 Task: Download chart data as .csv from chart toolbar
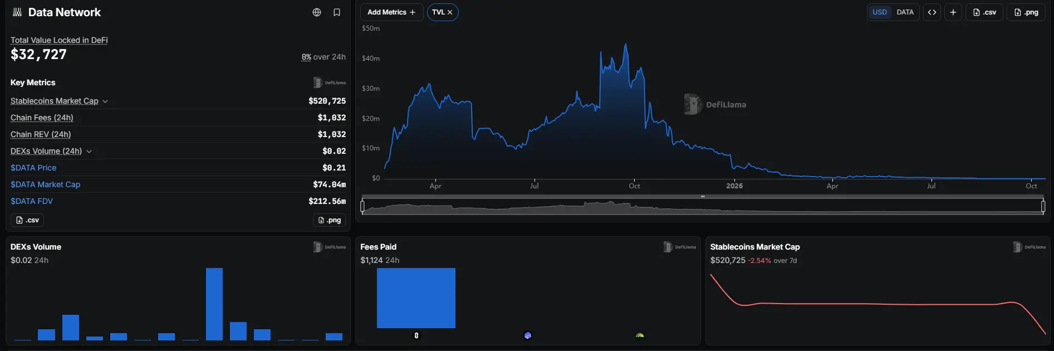click(x=984, y=12)
